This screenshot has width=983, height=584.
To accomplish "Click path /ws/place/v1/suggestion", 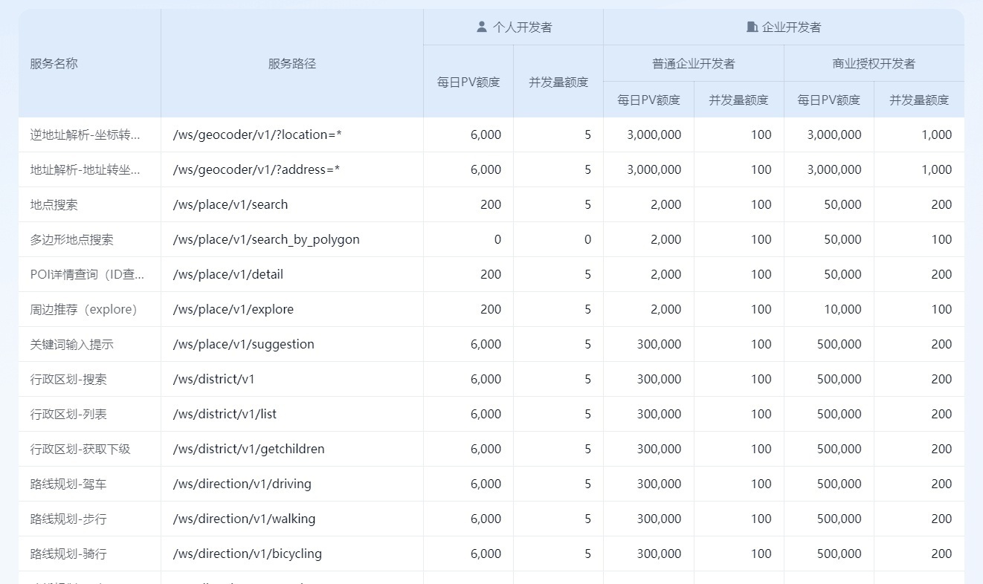I will point(244,344).
